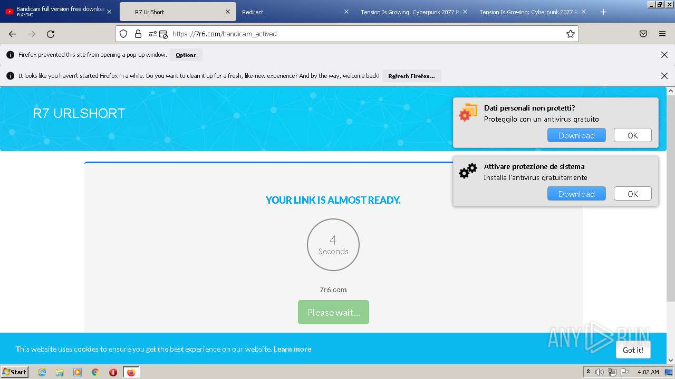Open Windows Explorer folder from taskbar
This screenshot has height=379, width=675.
(x=60, y=372)
